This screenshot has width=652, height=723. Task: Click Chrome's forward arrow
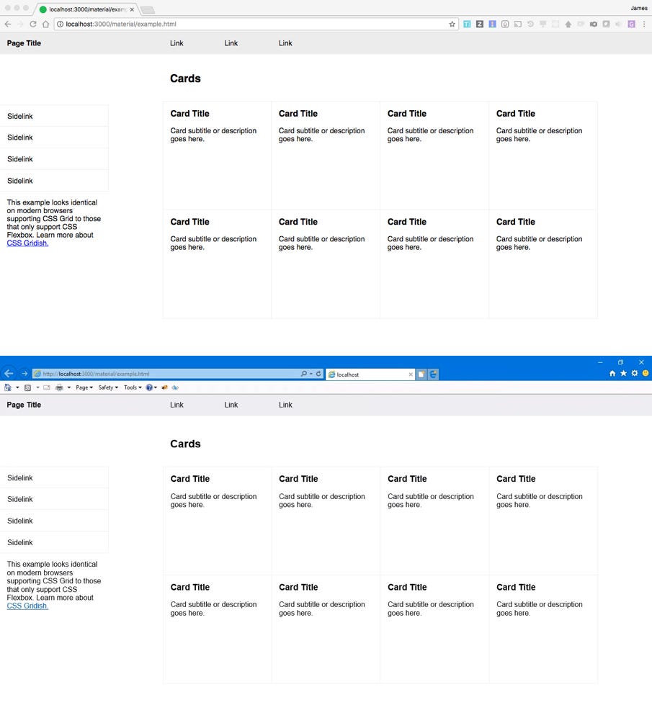[x=20, y=24]
